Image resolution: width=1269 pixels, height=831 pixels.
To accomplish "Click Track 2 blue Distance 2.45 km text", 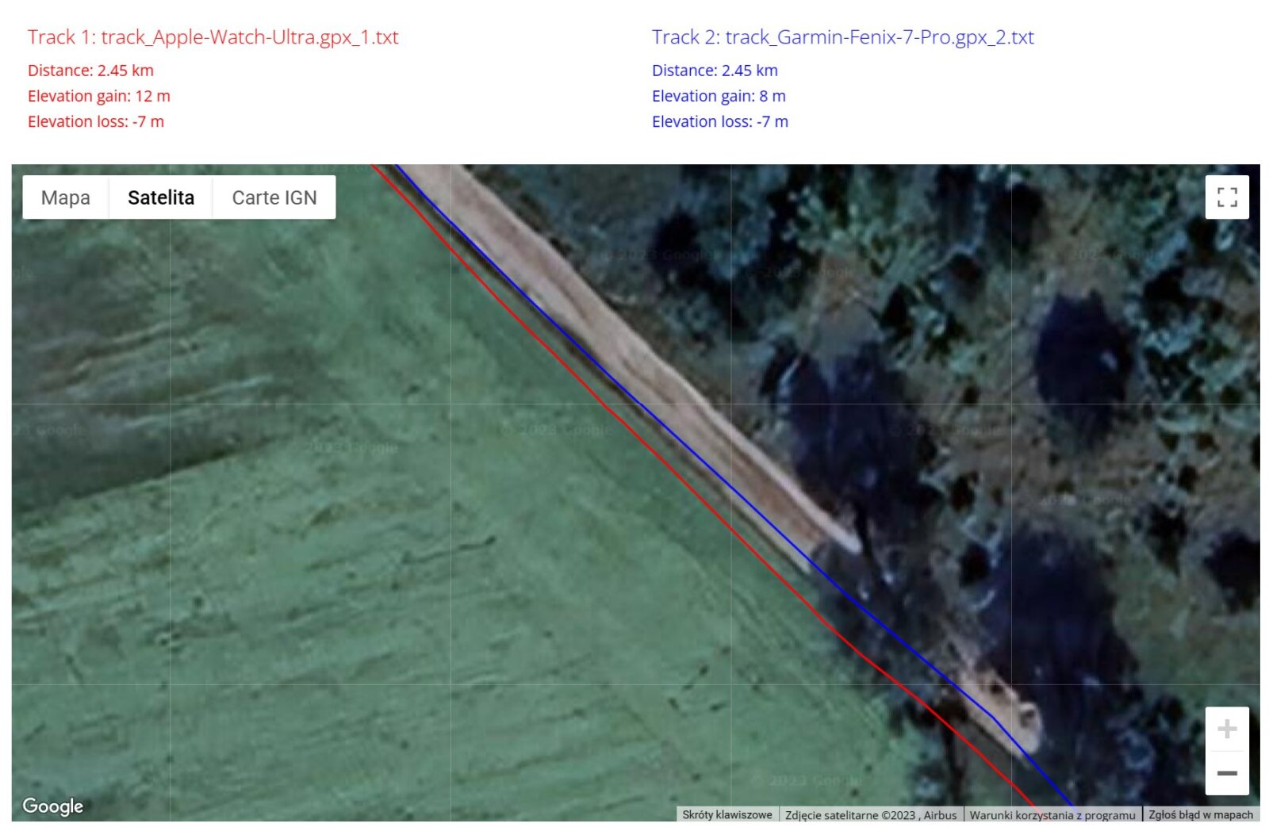I will pos(715,71).
